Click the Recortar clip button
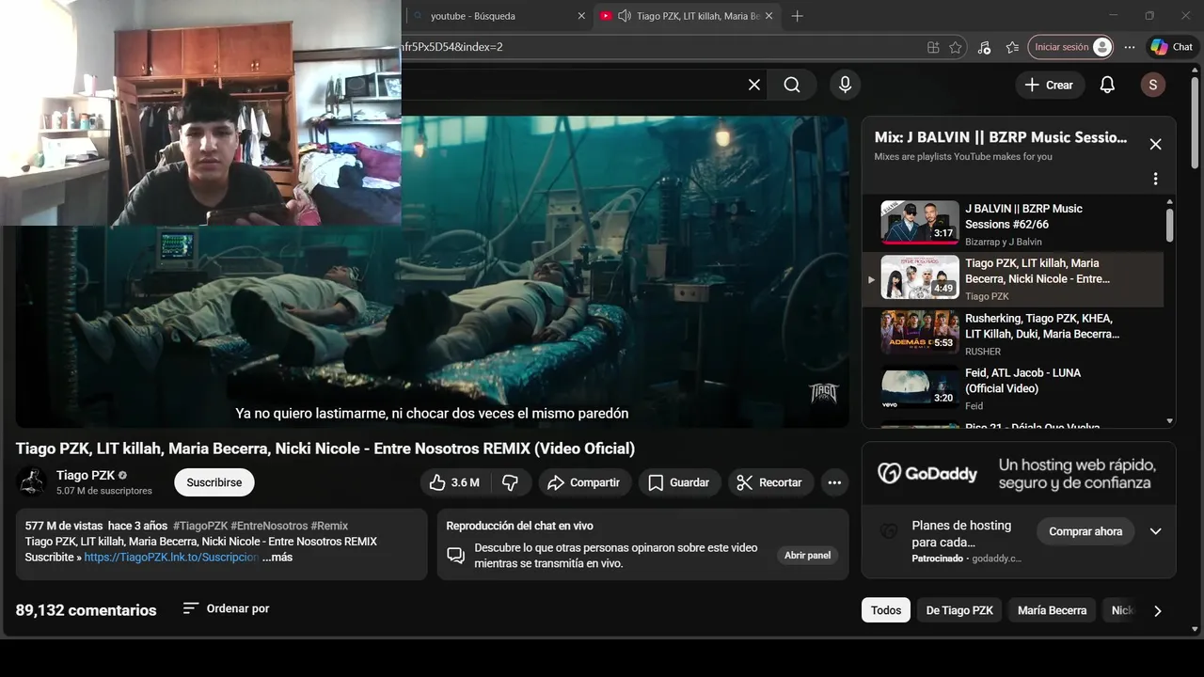 (x=769, y=482)
